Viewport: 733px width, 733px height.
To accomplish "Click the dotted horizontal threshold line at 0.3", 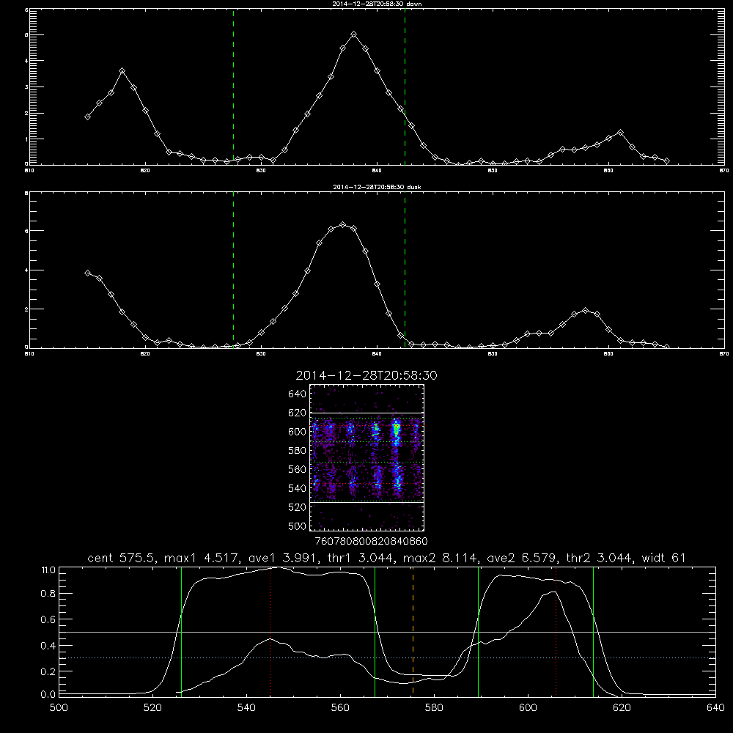I will pos(387,658).
